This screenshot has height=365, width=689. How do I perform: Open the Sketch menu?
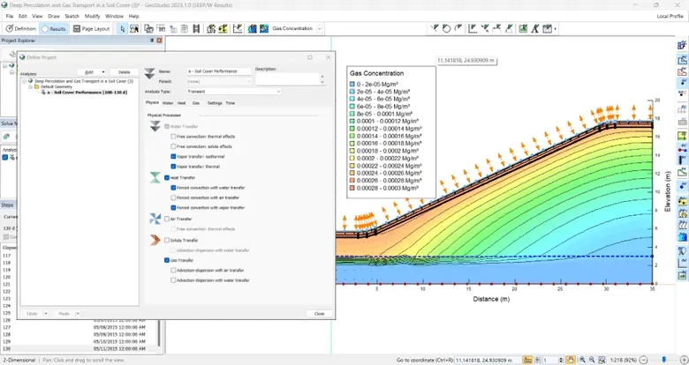72,16
